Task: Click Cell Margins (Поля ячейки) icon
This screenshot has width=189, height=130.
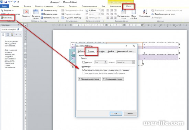Action: 134,12
